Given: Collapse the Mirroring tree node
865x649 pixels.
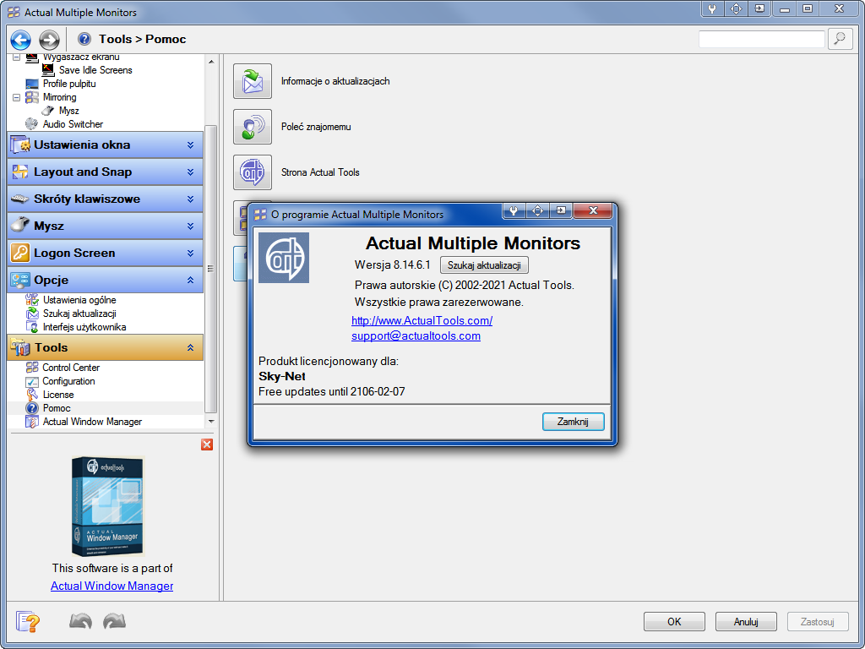Looking at the screenshot, I should 17,97.
